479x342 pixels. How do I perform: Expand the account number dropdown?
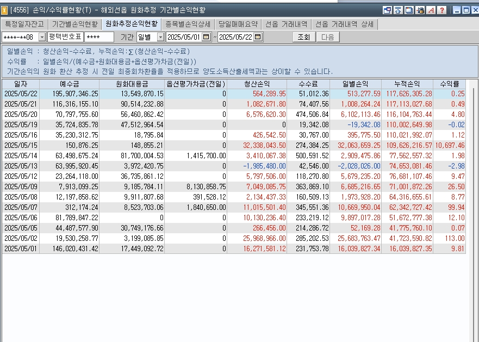coord(42,37)
